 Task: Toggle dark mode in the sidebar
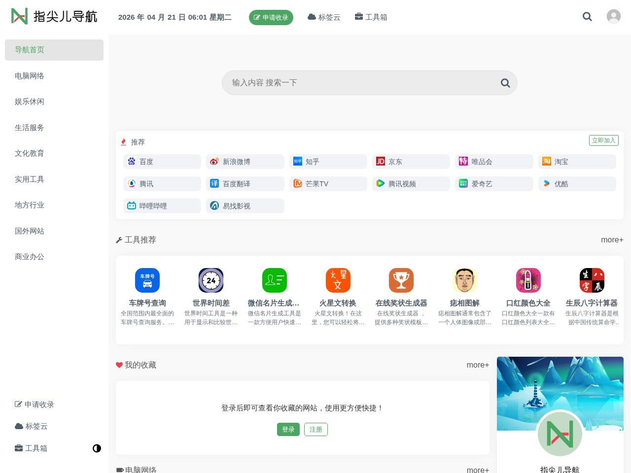click(x=97, y=448)
